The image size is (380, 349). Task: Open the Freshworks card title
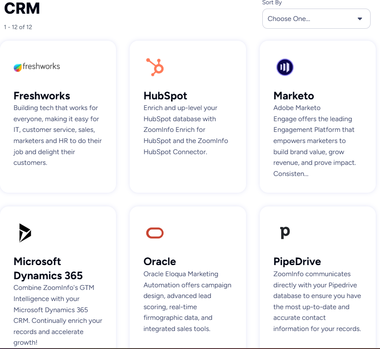coord(42,96)
